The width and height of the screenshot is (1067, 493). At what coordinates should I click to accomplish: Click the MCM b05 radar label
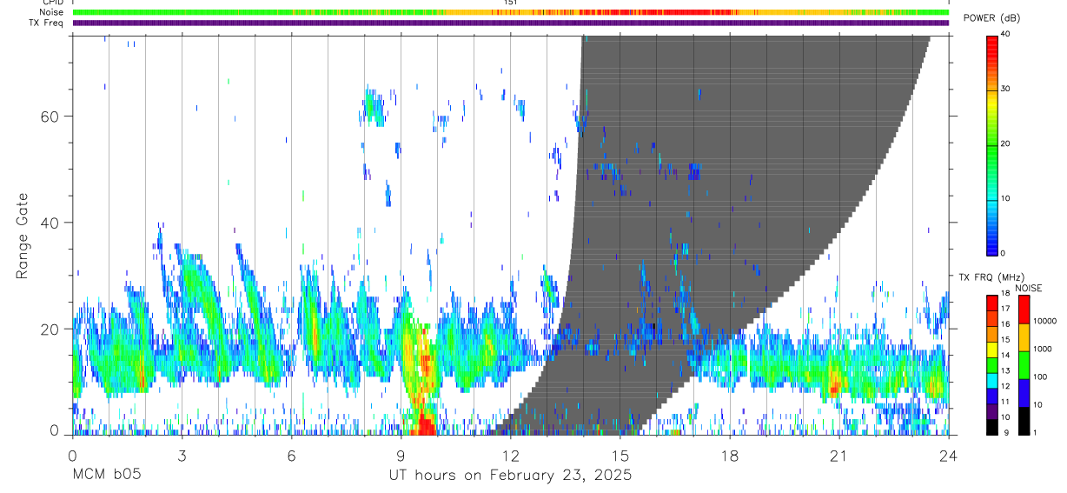tap(107, 475)
